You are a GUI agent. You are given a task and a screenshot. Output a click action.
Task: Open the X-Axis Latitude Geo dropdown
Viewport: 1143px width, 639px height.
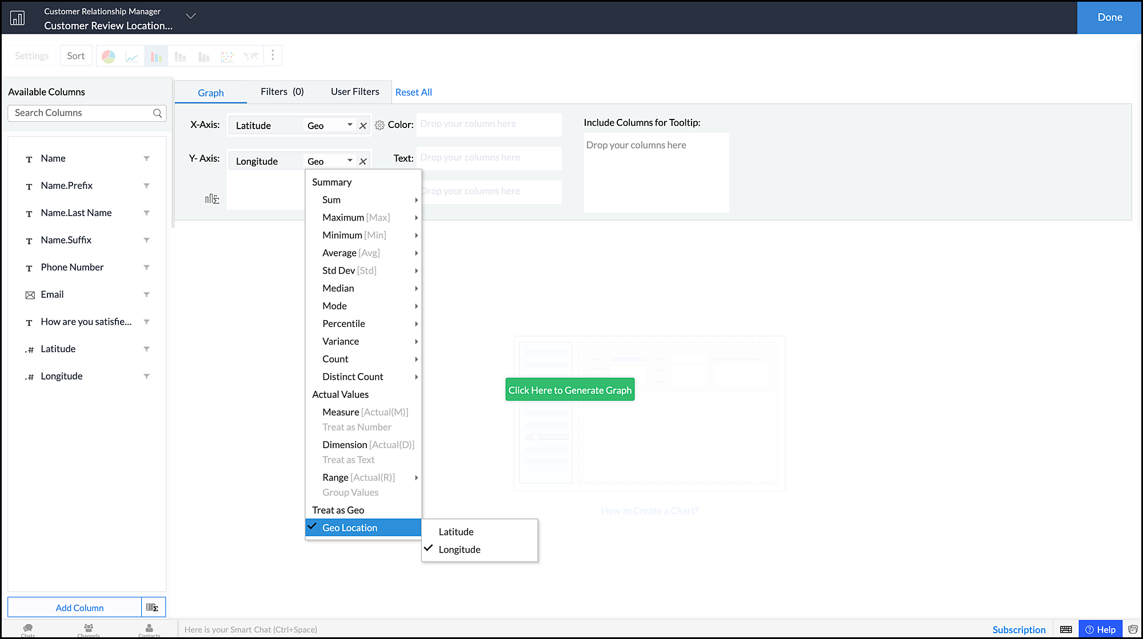point(350,125)
